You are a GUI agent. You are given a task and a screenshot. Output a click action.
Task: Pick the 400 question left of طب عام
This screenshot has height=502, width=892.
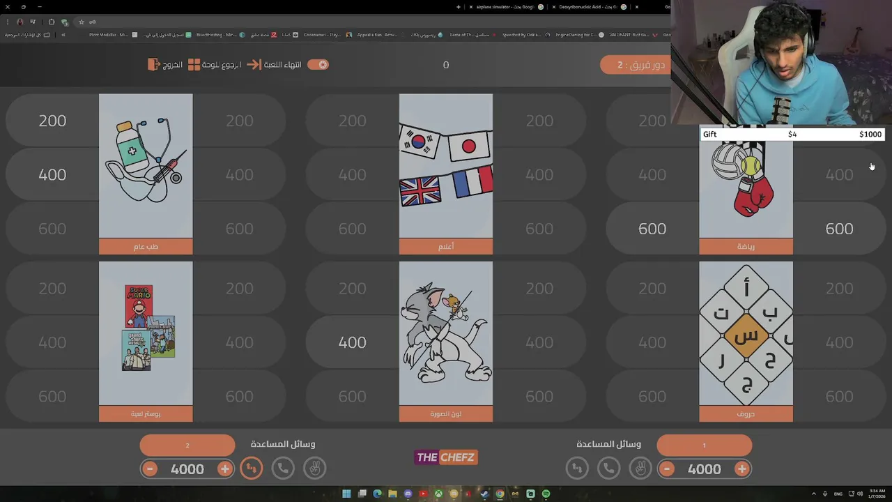(x=52, y=174)
